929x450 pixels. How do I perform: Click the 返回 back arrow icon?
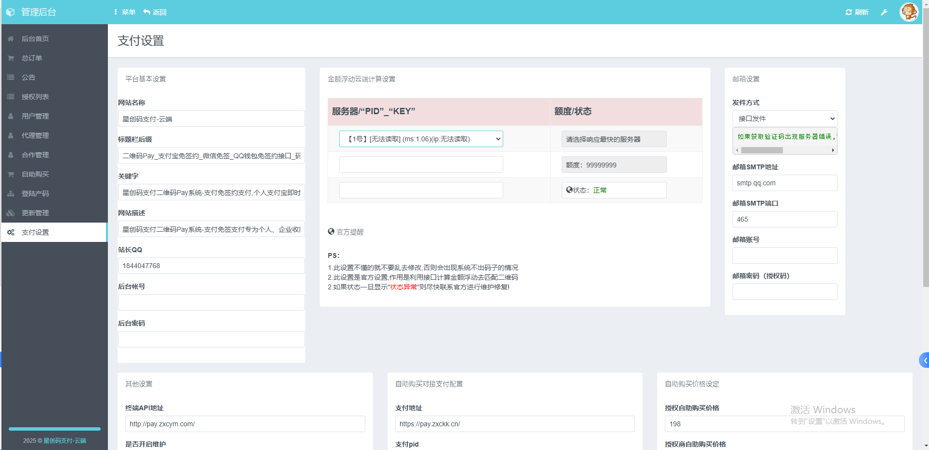click(x=147, y=12)
